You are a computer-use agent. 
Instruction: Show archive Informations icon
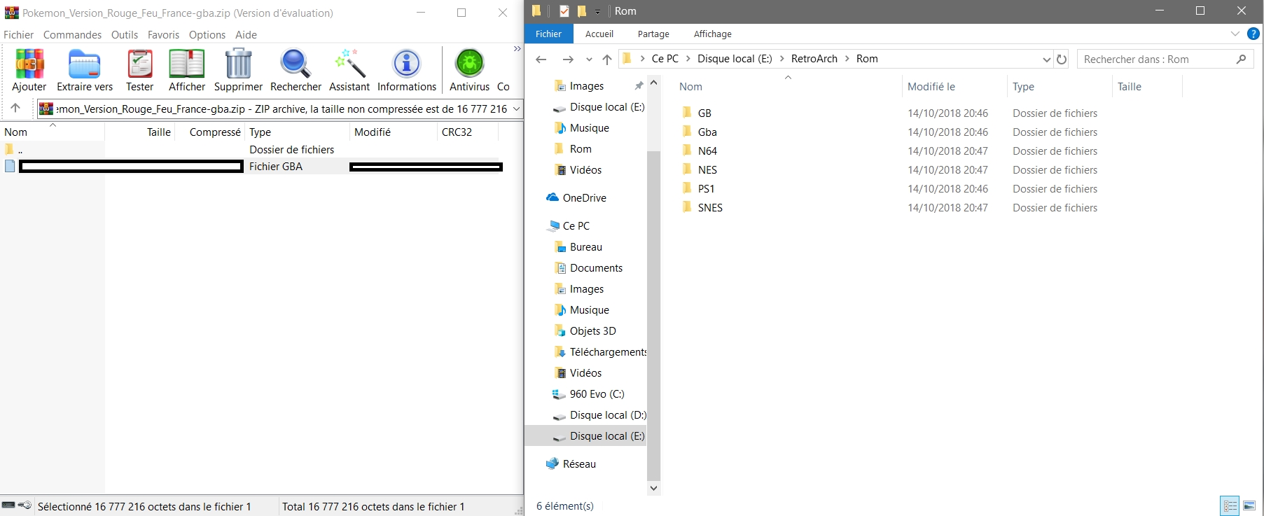407,64
